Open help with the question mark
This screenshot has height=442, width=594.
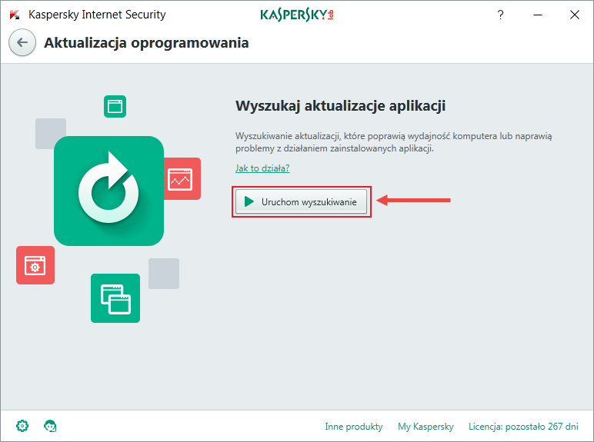pyautogui.click(x=500, y=15)
